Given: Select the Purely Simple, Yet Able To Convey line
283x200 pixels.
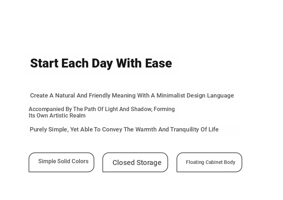Looking at the screenshot, I should [124, 129].
